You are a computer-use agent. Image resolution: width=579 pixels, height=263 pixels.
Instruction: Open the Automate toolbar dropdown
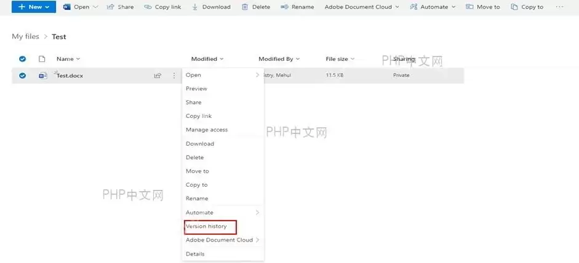tap(433, 7)
